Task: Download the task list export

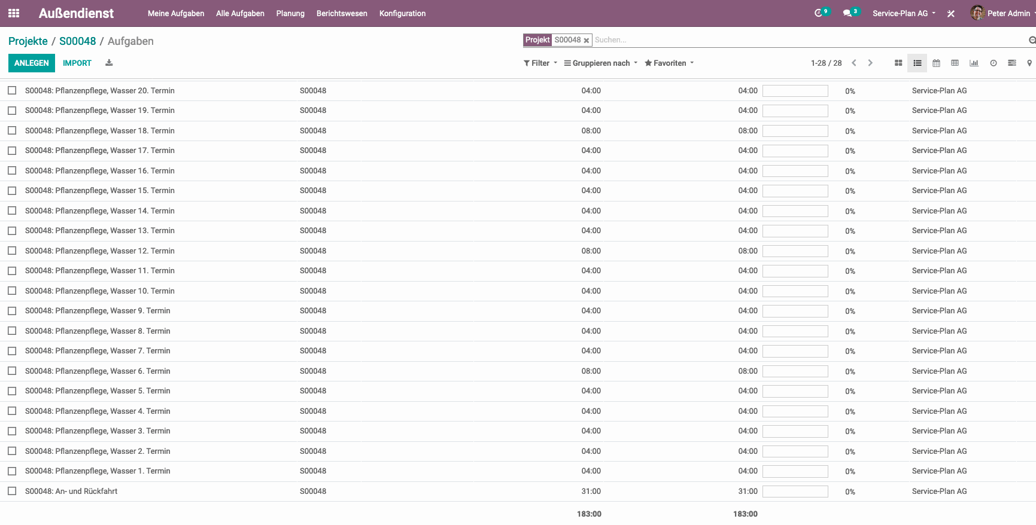Action: pos(109,63)
